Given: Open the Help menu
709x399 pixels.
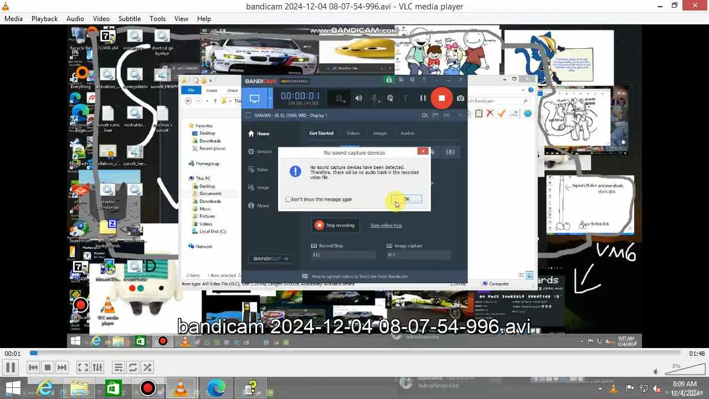Looking at the screenshot, I should tap(204, 18).
